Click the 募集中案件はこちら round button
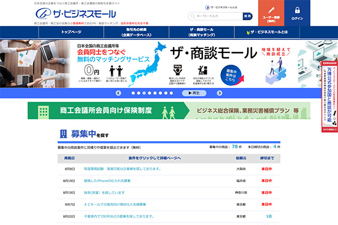This screenshot has width=338, height=225. tap(231, 75)
